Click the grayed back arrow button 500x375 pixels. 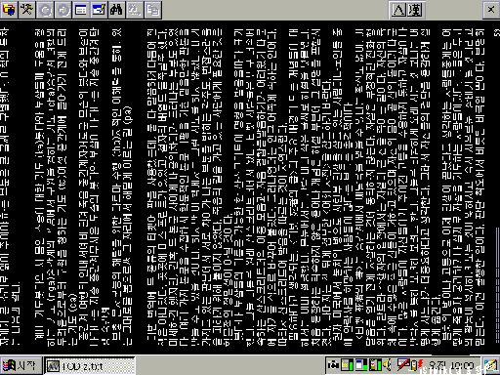[x=45, y=10]
